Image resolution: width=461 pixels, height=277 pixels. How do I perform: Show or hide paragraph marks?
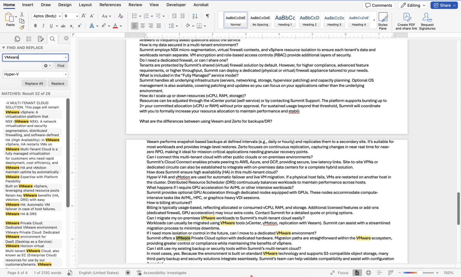point(207,16)
